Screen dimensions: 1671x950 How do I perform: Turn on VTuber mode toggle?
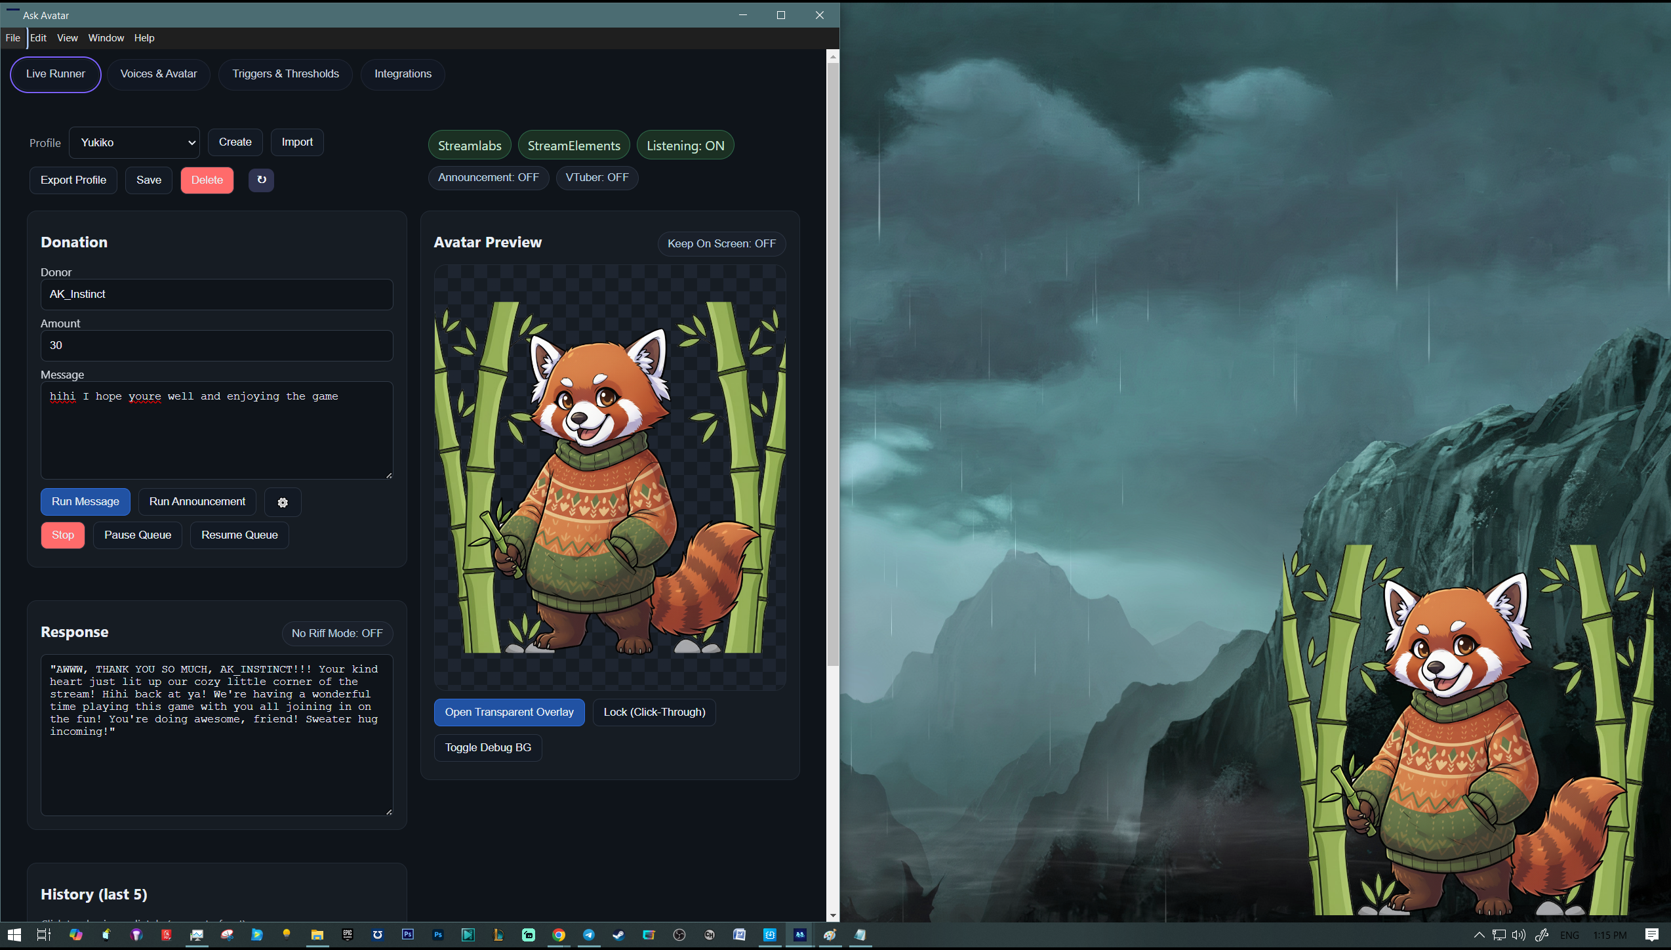597,178
